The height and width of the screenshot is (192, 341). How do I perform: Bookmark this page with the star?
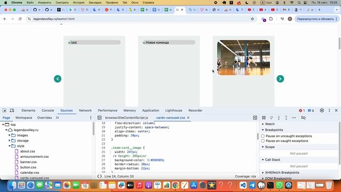pos(252,19)
